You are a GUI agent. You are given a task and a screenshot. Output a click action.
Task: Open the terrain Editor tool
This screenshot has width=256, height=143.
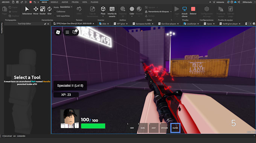click(x=79, y=10)
